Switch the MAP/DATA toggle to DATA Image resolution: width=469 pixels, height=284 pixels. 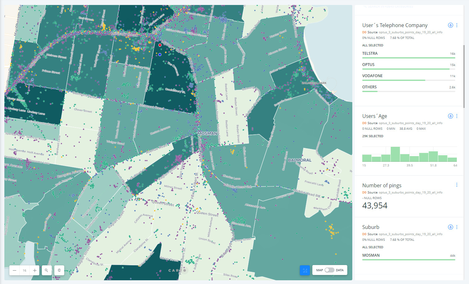[329, 270]
